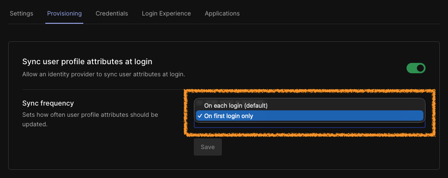Click the white knob on the green toggle
Image resolution: width=448 pixels, height=178 pixels.
[420, 68]
